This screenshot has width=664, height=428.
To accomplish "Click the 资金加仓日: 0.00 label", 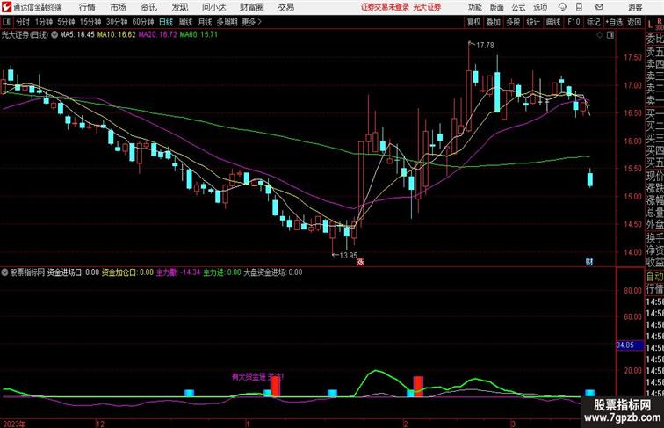I will point(127,272).
